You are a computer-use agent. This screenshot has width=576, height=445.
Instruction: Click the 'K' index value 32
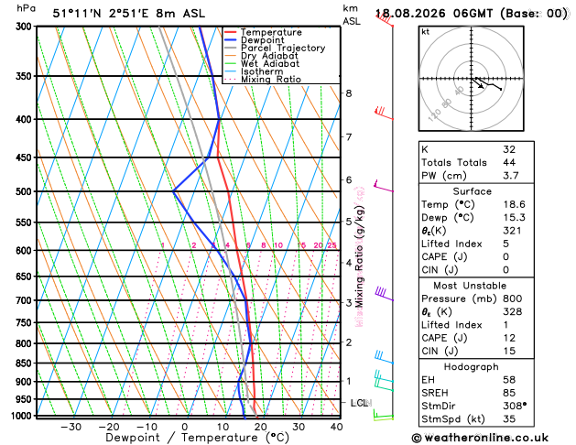[x=509, y=149]
